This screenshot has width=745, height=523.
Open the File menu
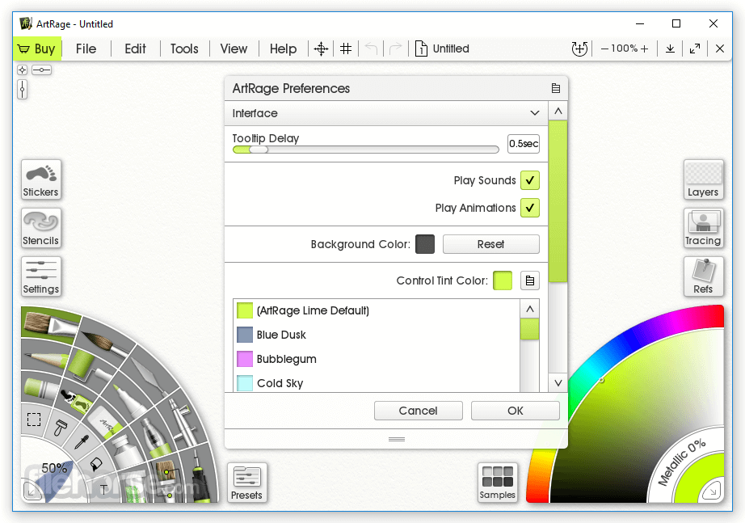pyautogui.click(x=86, y=49)
